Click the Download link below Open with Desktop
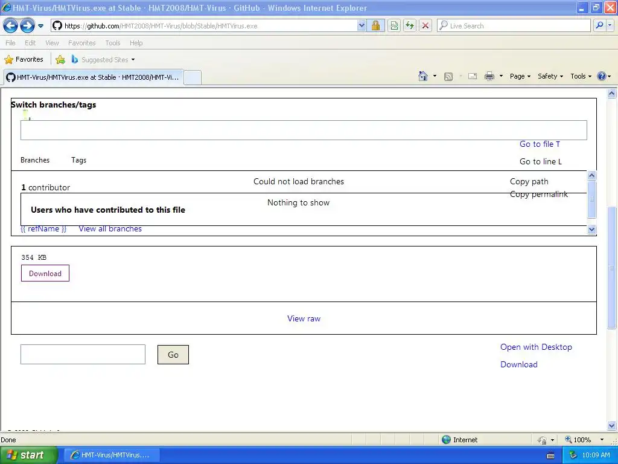The height and width of the screenshot is (464, 618). coord(518,364)
